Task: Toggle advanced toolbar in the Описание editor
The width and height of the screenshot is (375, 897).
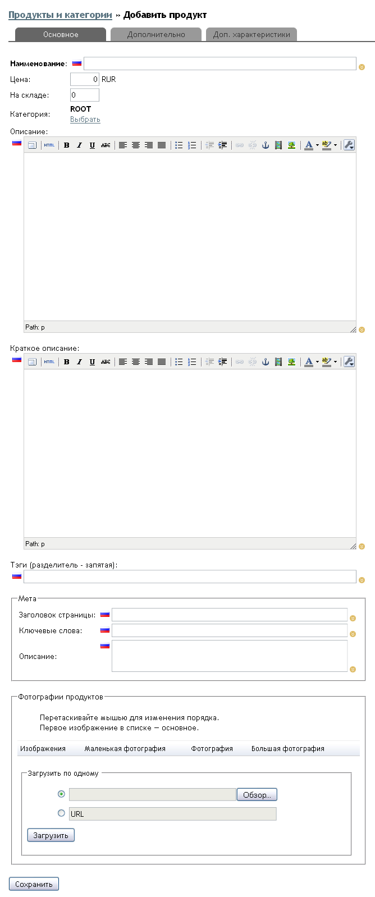Action: tap(349, 145)
